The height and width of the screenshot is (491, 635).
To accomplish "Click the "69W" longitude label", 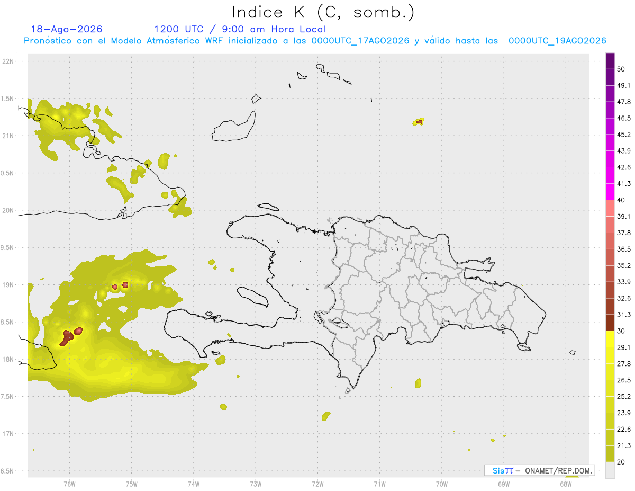I will [504, 484].
